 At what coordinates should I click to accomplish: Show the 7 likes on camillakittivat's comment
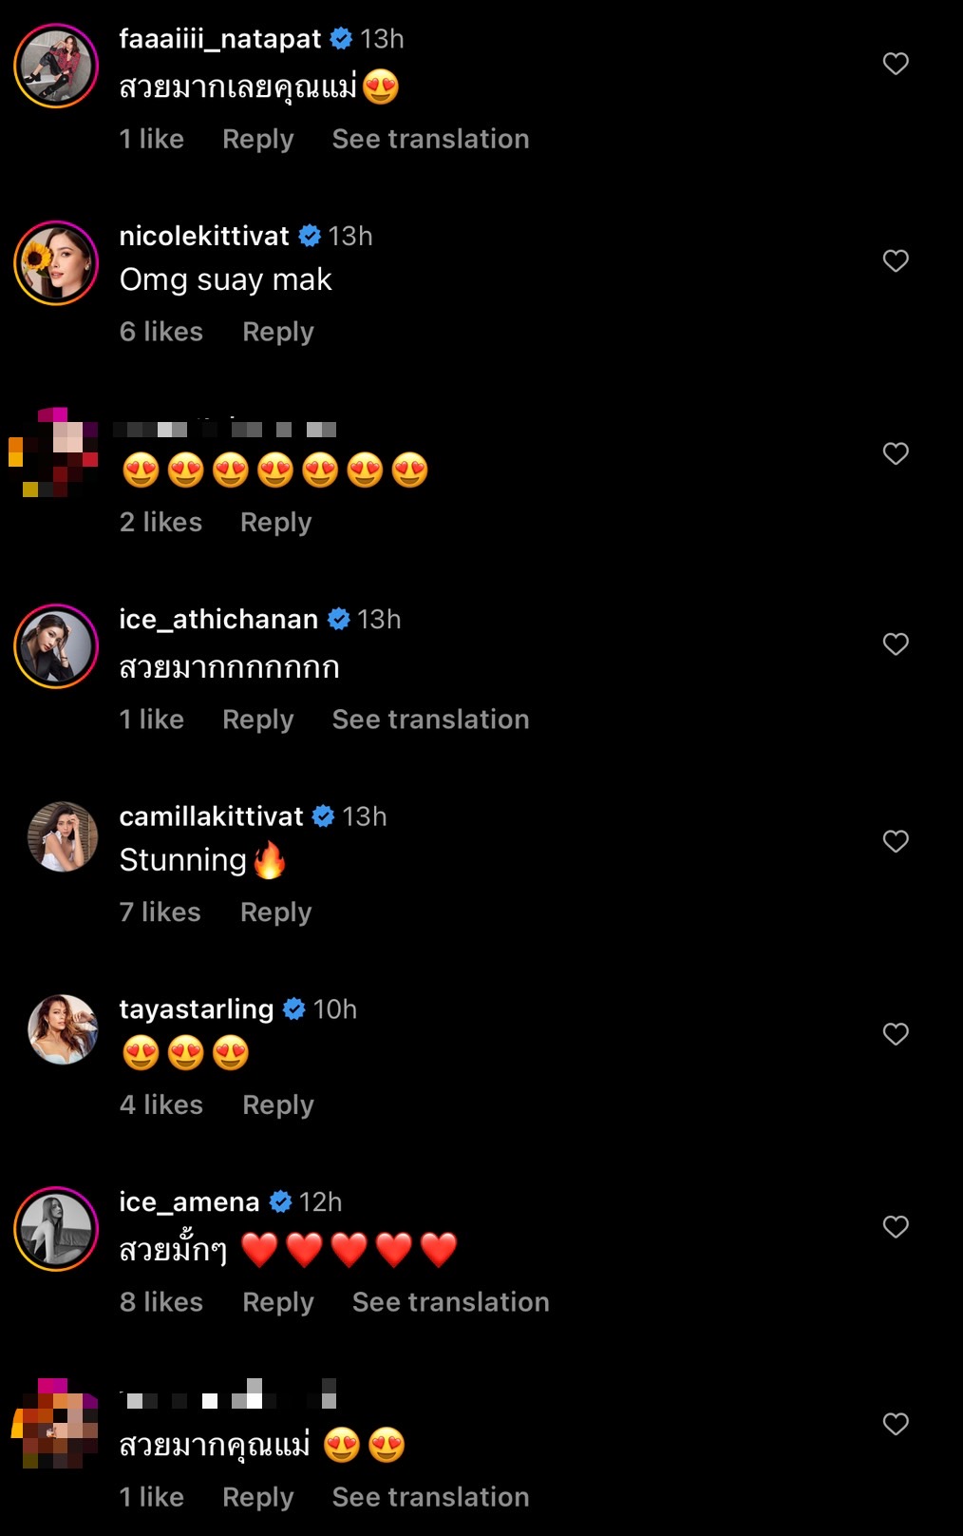click(160, 912)
